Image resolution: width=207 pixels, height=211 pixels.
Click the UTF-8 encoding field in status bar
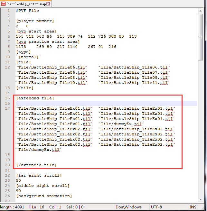point(156,207)
